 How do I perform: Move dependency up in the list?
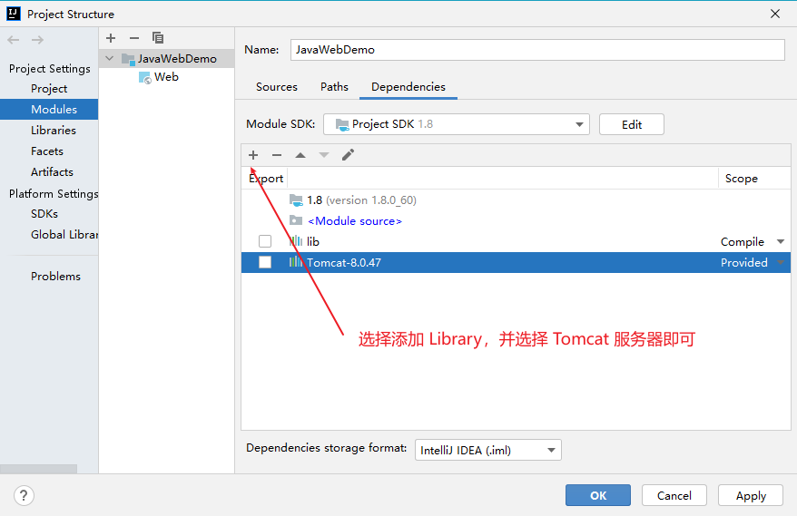coord(300,155)
